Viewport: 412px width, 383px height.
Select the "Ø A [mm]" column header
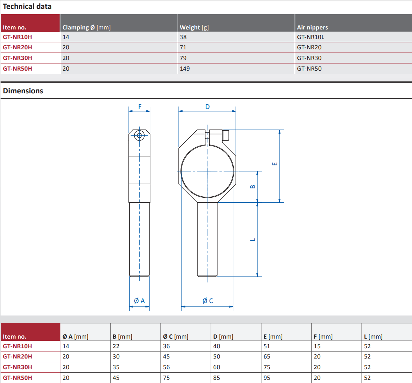click(75, 337)
